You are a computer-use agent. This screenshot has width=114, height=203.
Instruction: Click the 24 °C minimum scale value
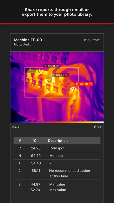[x=16, y=127]
